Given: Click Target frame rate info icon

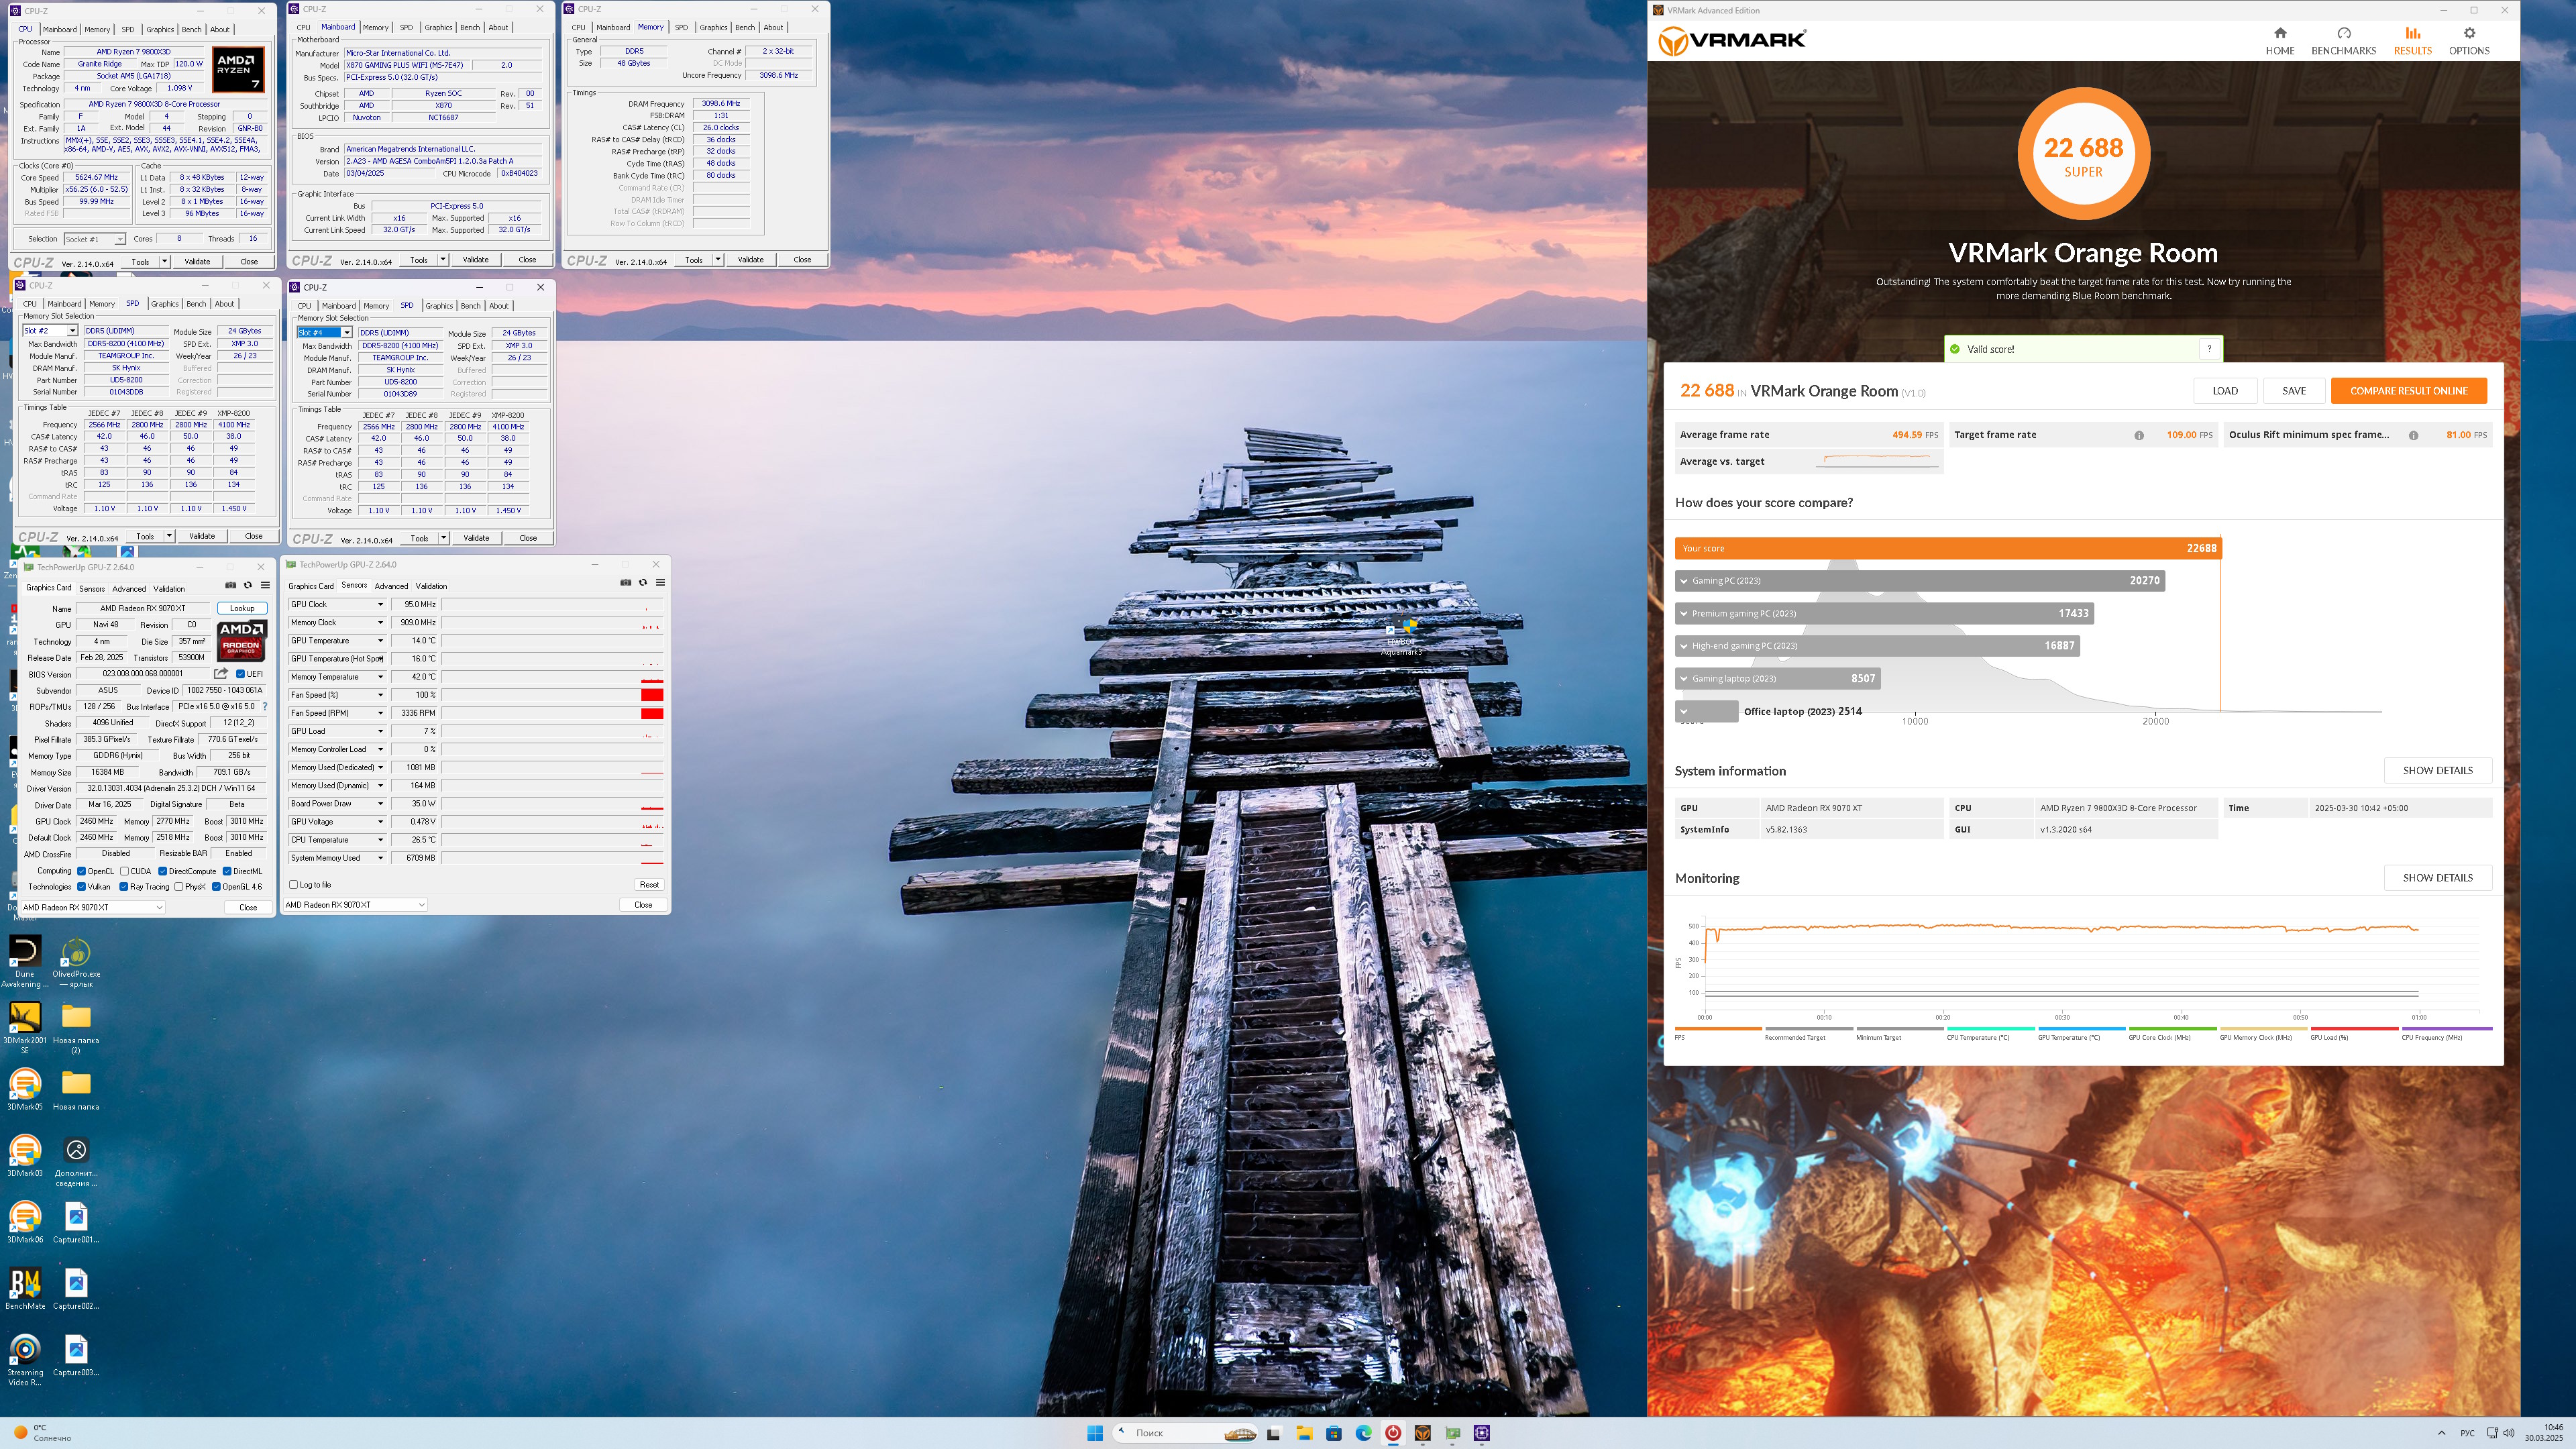Looking at the screenshot, I should pos(2139,435).
